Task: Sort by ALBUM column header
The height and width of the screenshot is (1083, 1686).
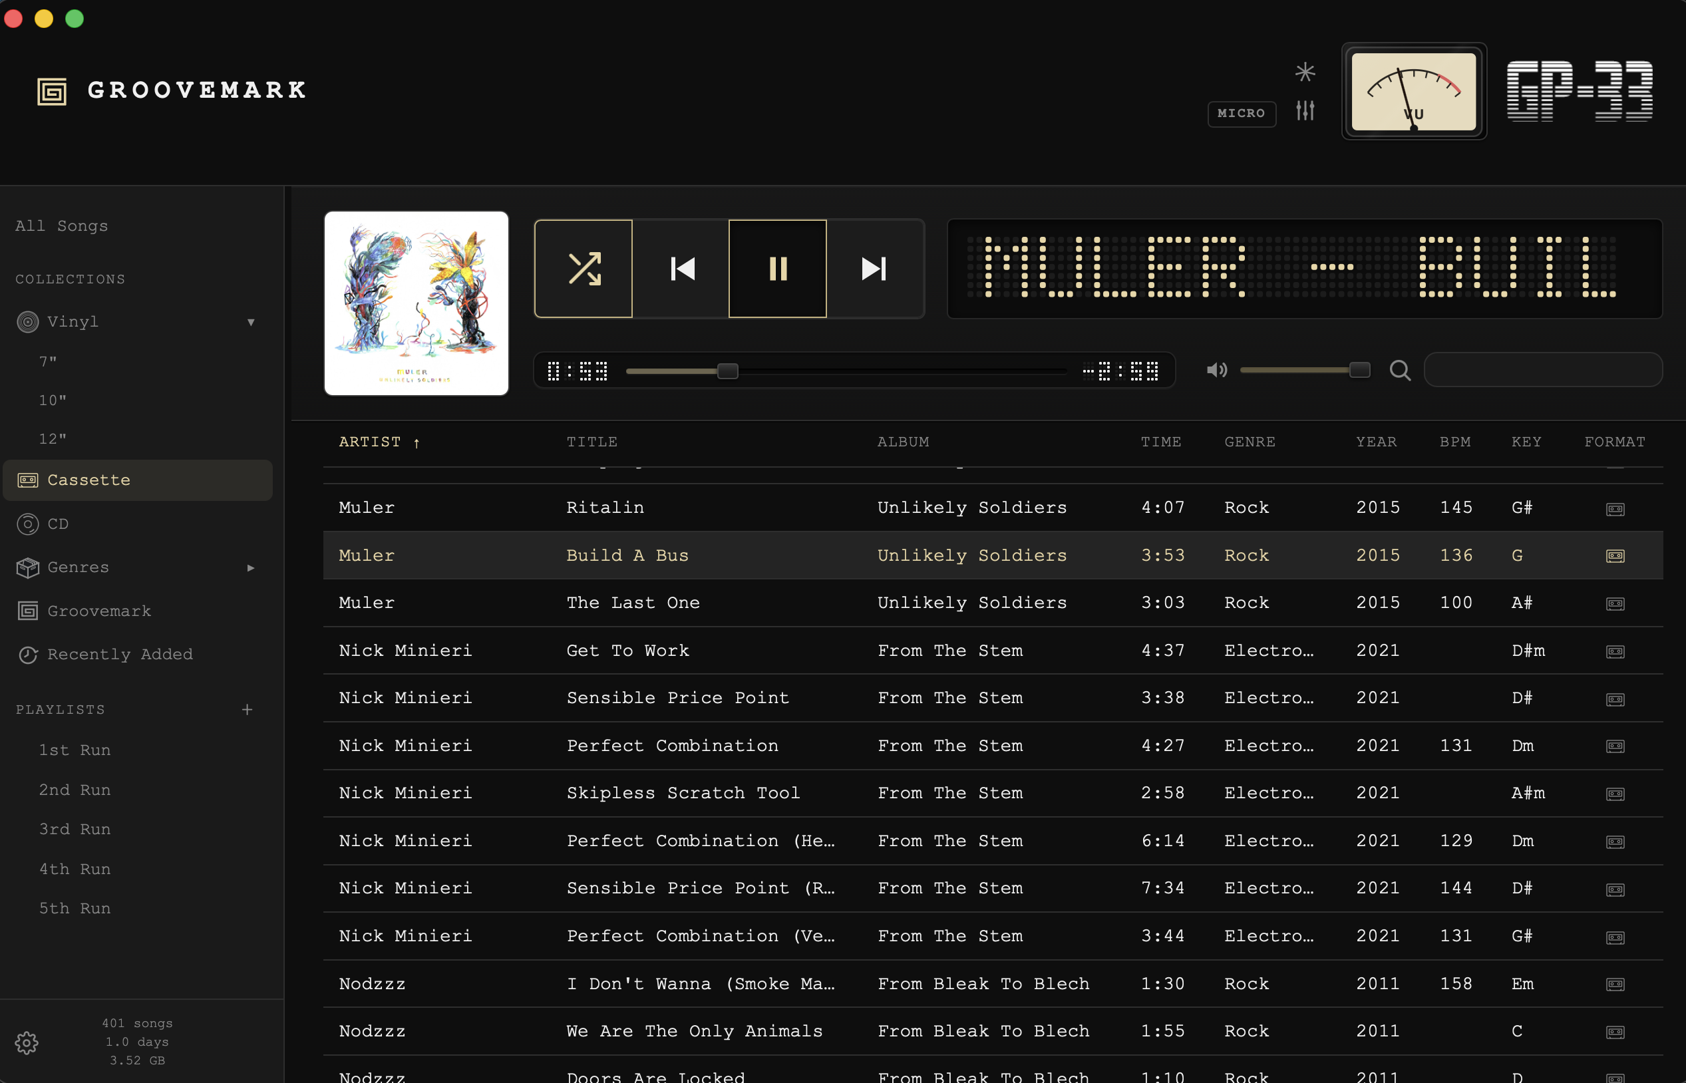Action: tap(902, 442)
